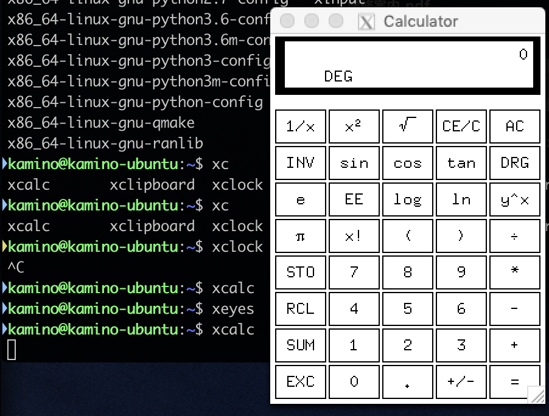Click the window resize grip corner
The width and height of the screenshot is (549, 416).
pyautogui.click(x=536, y=395)
